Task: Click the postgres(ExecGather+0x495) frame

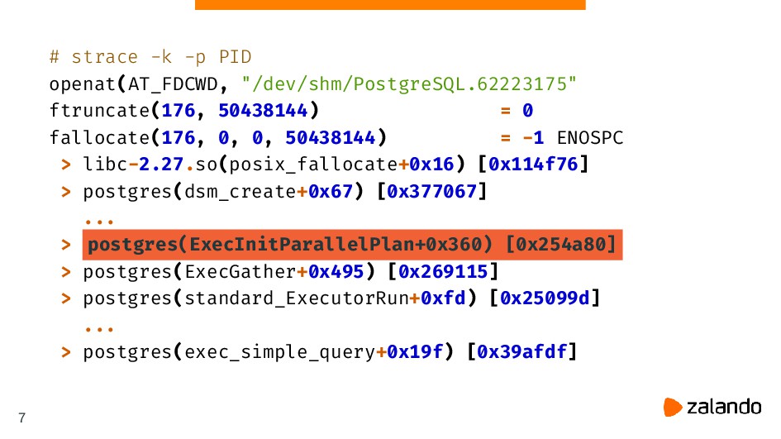Action: pyautogui.click(x=229, y=271)
